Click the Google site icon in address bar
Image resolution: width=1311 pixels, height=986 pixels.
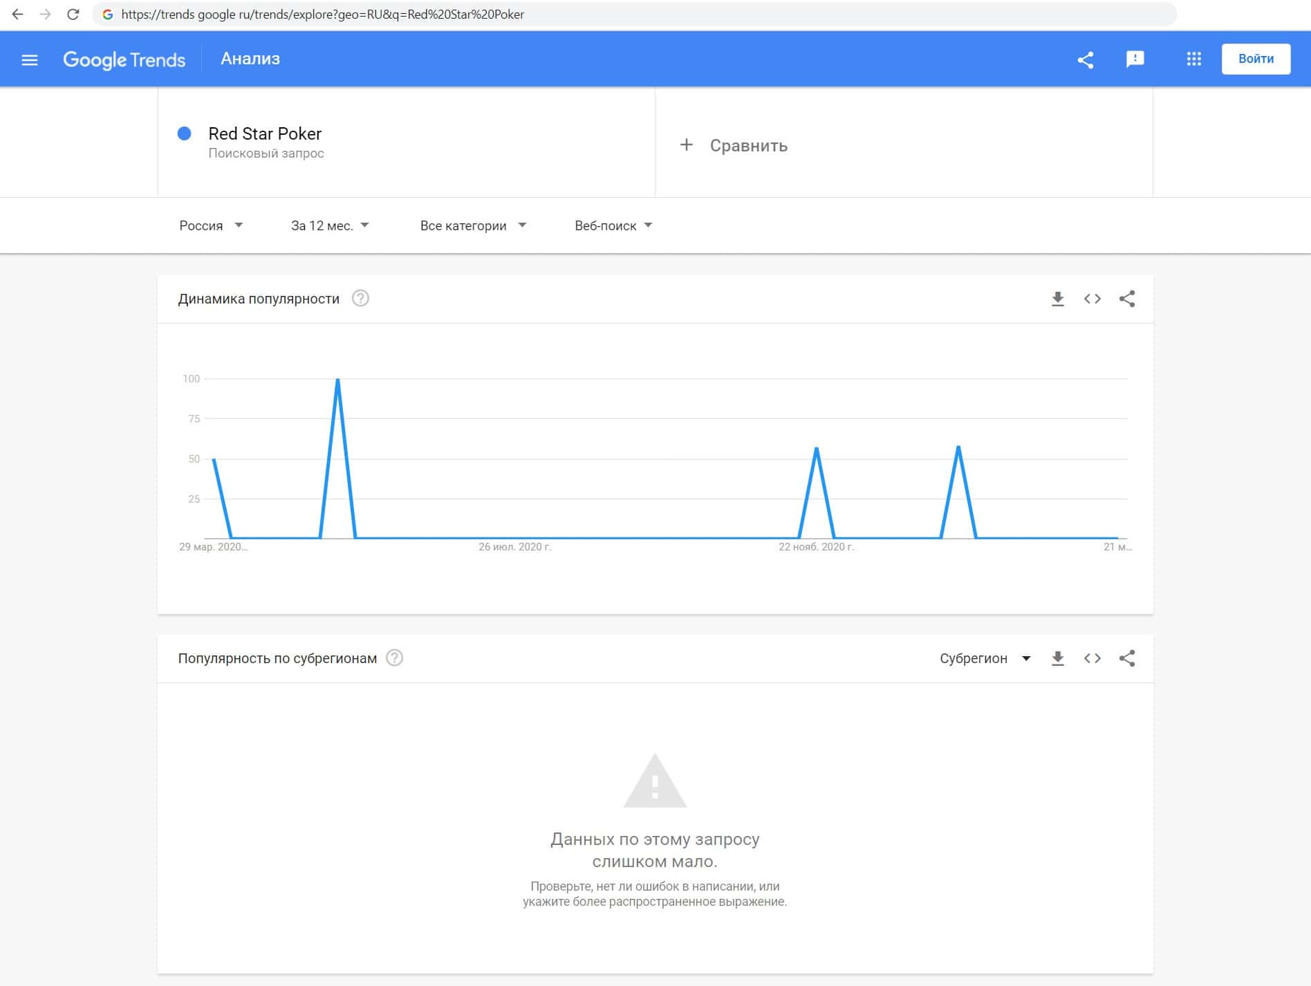point(108,14)
